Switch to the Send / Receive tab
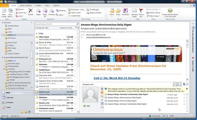197x120 pixels. tap(26, 5)
